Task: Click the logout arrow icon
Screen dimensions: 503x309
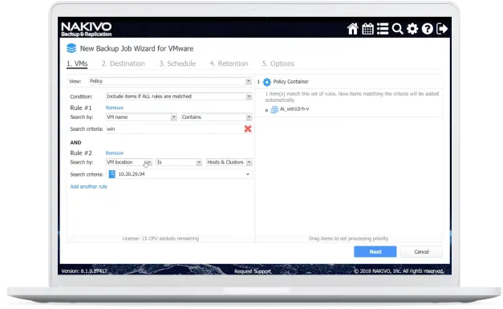Action: (442, 29)
